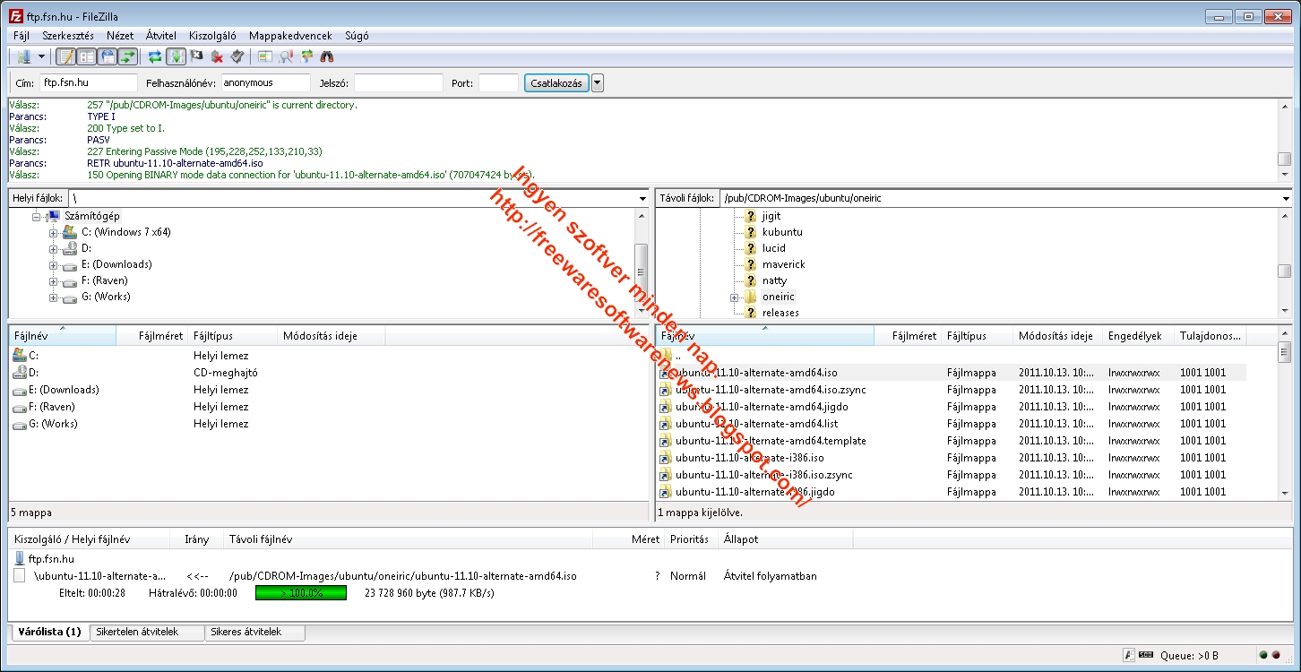Cancel the current operation icon
The width and height of the screenshot is (1301, 672).
196,56
